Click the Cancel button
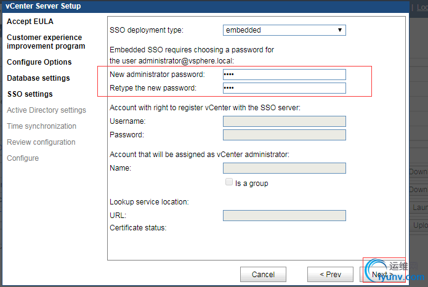 point(263,274)
